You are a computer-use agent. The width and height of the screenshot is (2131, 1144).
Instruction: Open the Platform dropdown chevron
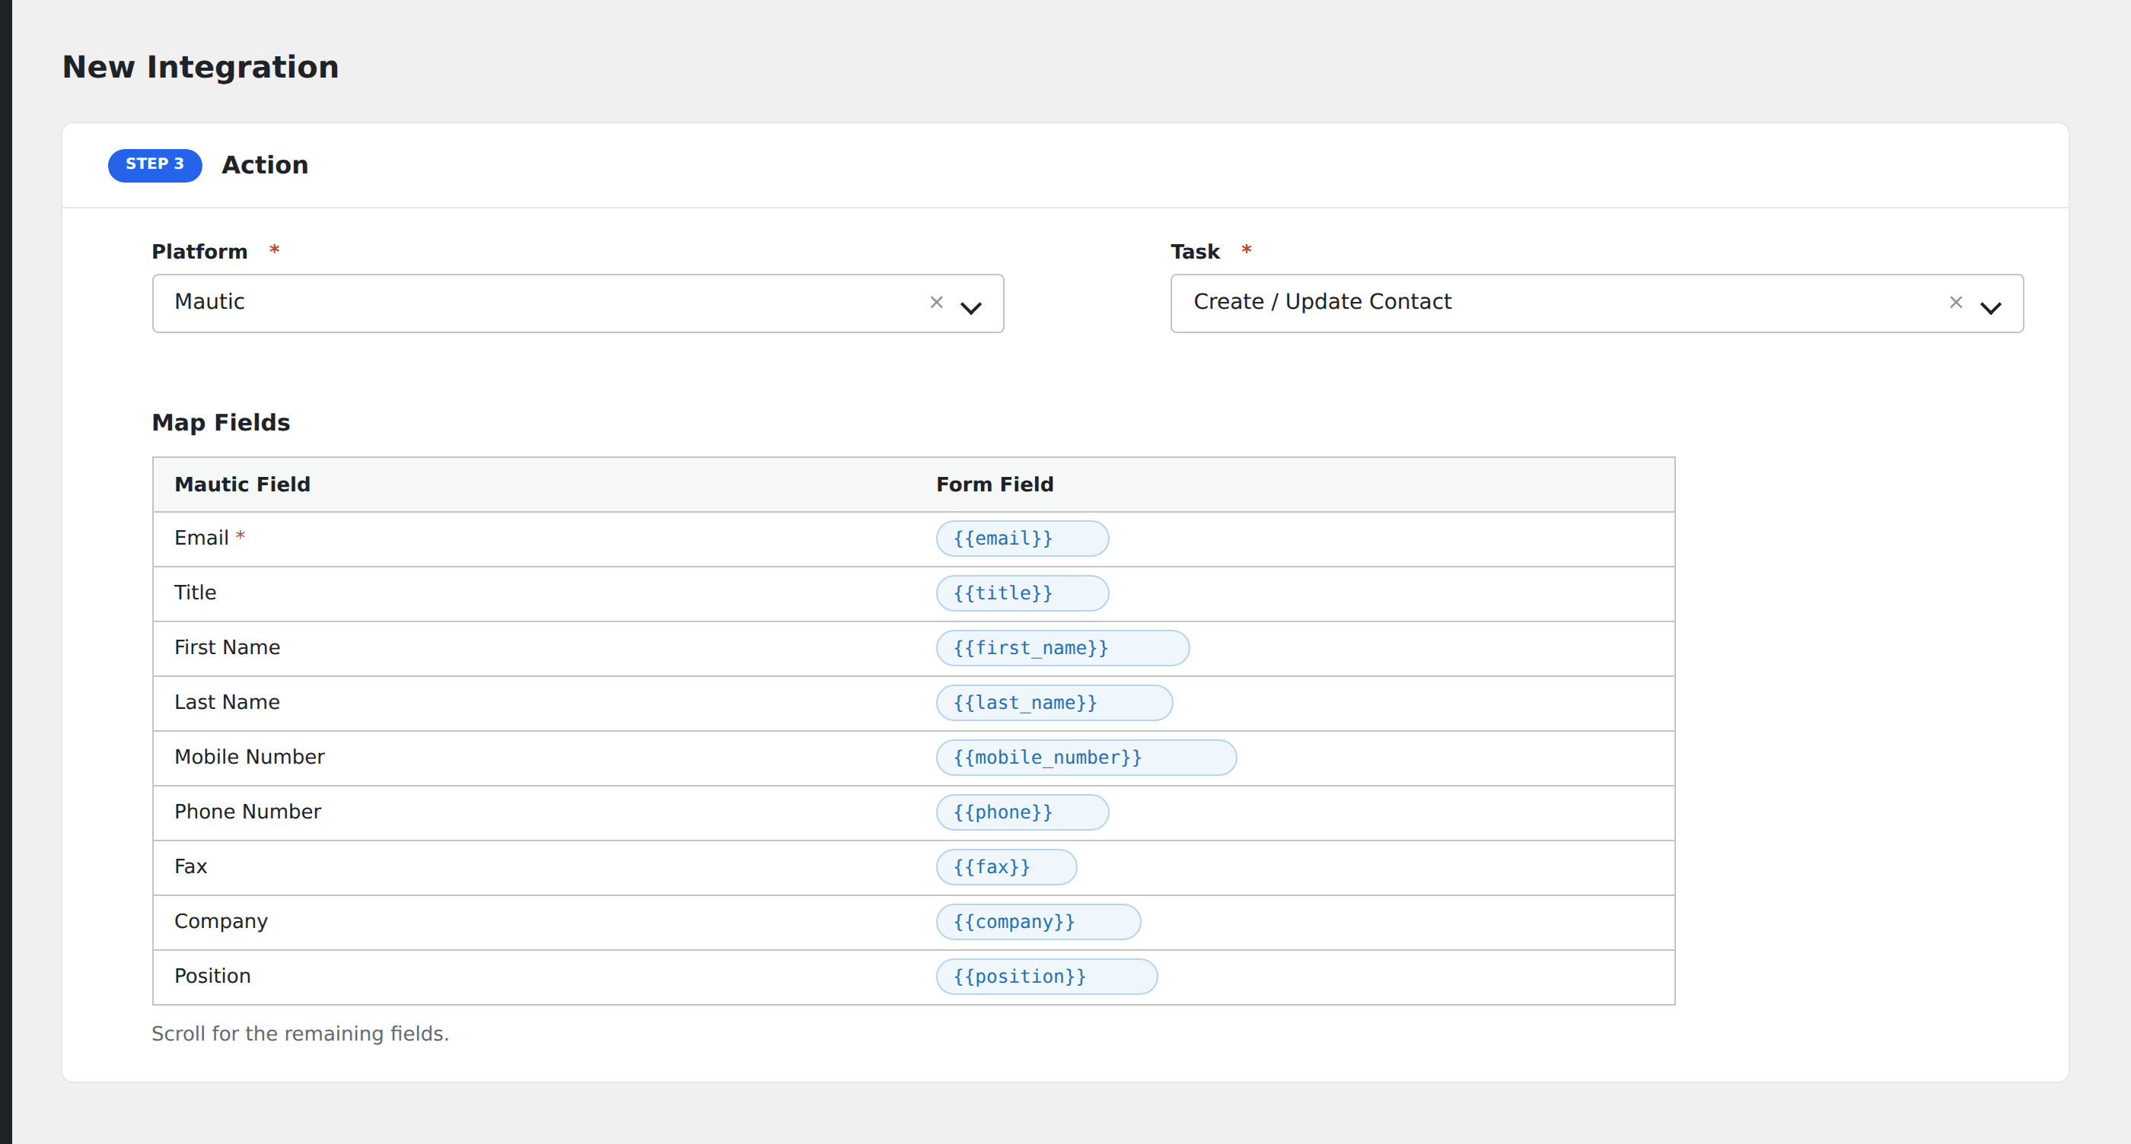(970, 307)
